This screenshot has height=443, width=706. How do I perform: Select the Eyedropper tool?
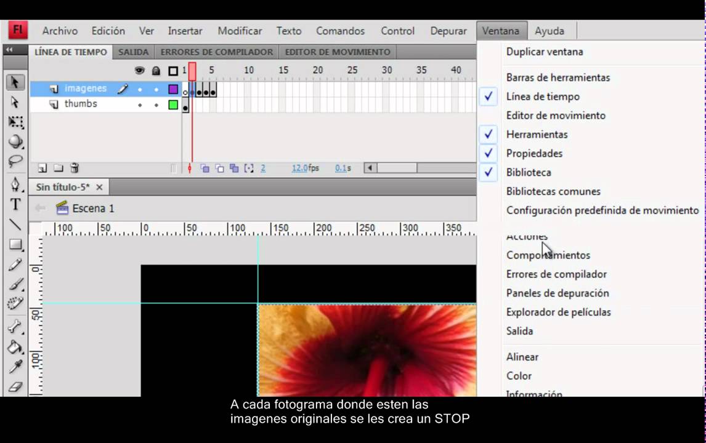[x=15, y=367]
